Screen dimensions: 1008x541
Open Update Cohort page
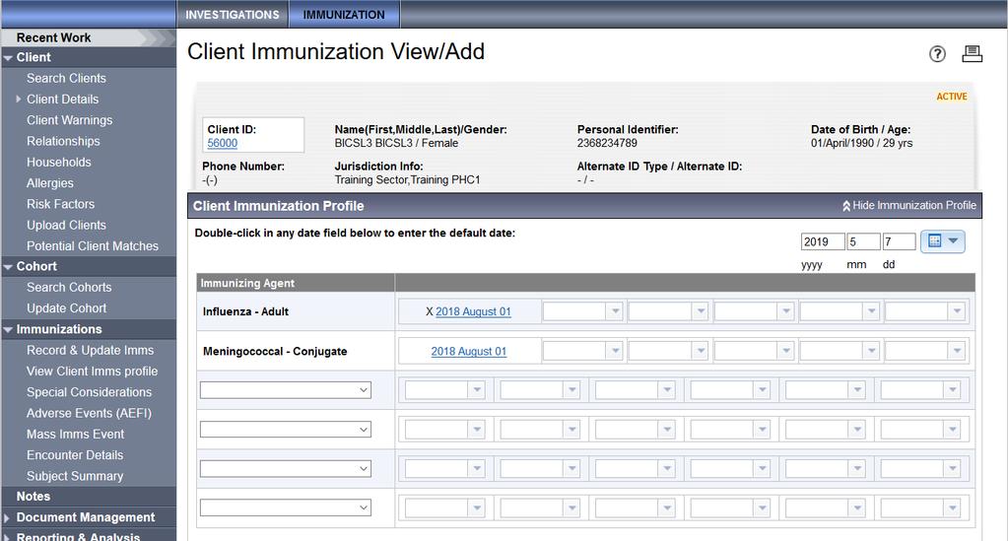[x=66, y=308]
